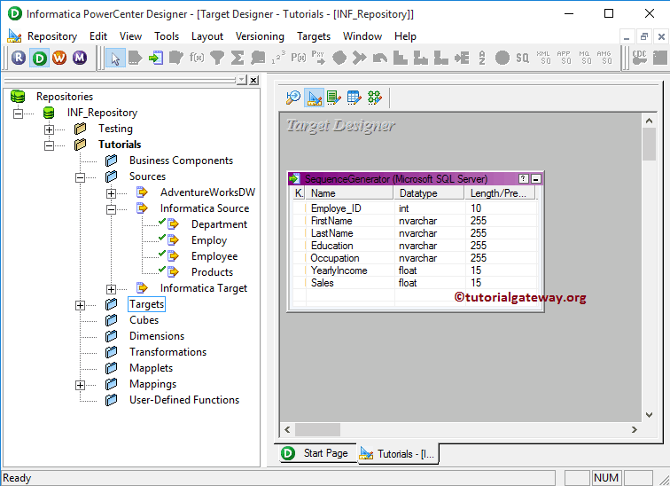The image size is (670, 486).
Task: Open the Tools menu
Action: [x=167, y=36]
